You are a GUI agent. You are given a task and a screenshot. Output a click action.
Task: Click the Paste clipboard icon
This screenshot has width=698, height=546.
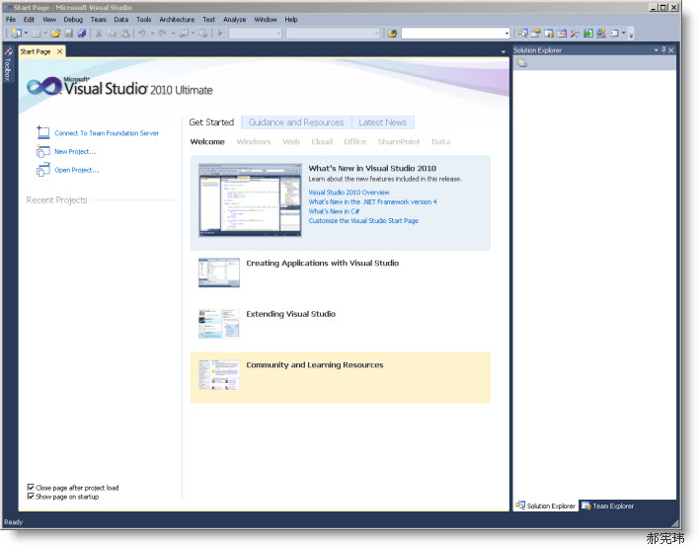pyautogui.click(x=125, y=33)
